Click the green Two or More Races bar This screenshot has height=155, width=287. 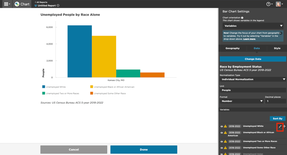point(128,73)
